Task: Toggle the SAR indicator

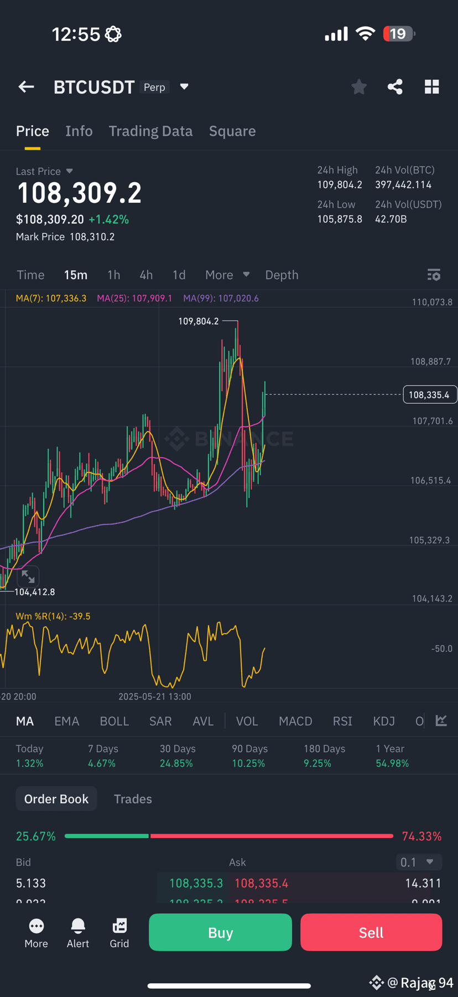Action: (x=160, y=721)
